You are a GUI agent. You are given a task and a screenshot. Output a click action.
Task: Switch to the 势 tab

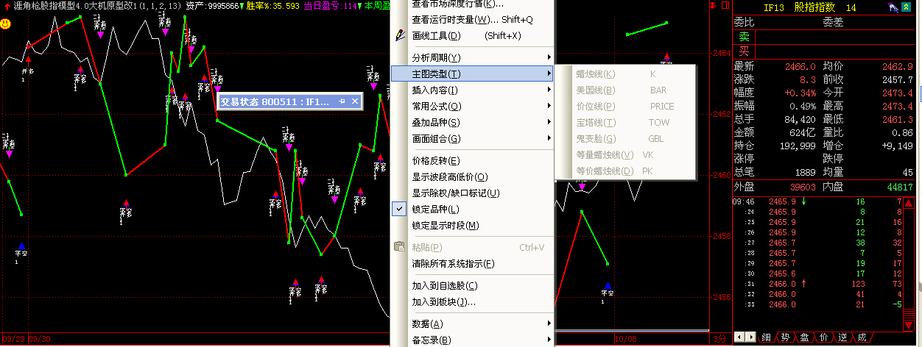785,337
